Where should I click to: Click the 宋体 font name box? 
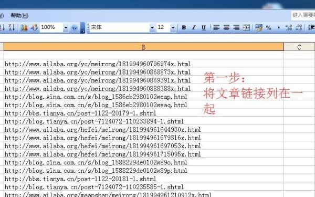tap(120, 27)
